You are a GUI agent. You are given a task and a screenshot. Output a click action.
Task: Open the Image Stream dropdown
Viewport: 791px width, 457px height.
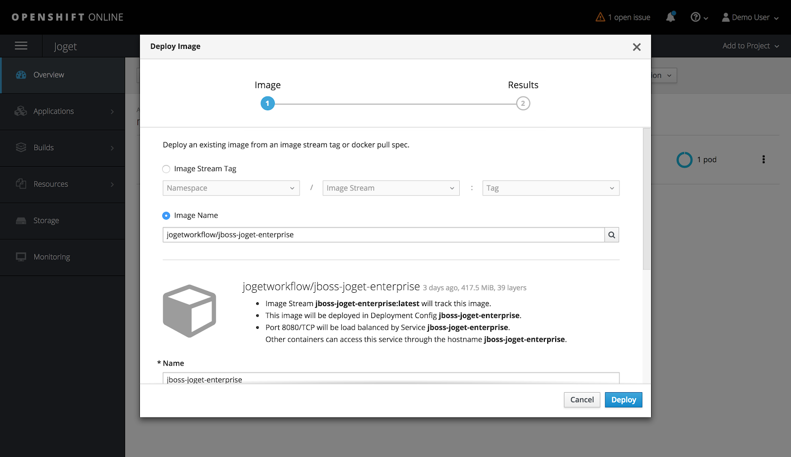click(x=391, y=188)
